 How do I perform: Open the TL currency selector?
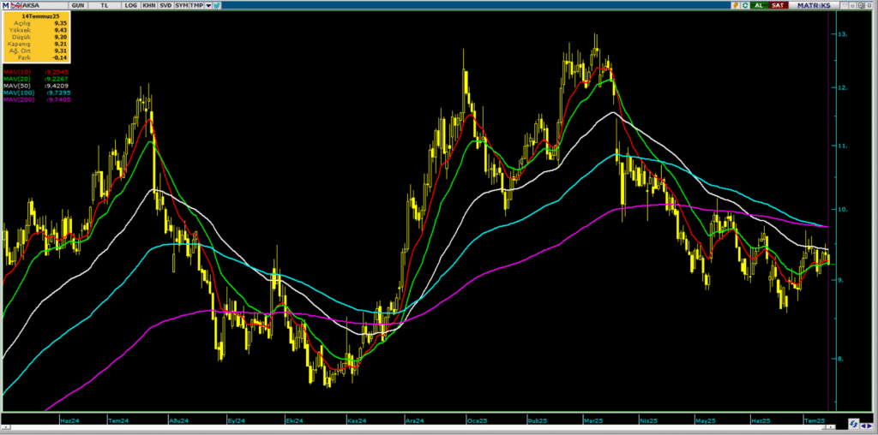point(104,6)
